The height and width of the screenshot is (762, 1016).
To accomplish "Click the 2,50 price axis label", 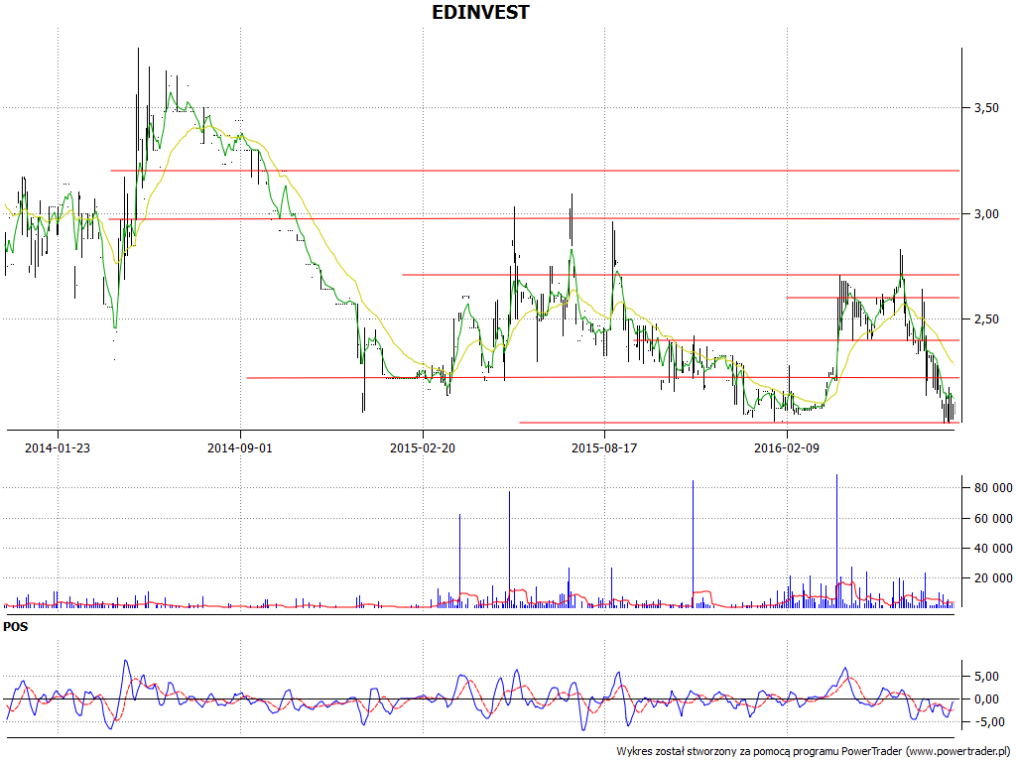I will (x=986, y=319).
